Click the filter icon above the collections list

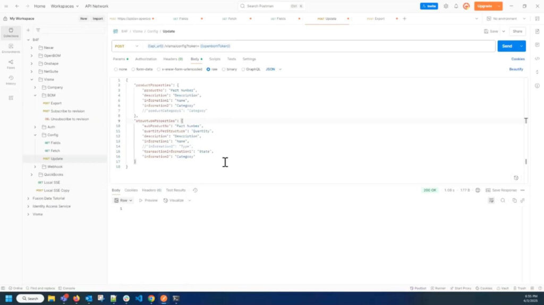point(38,30)
